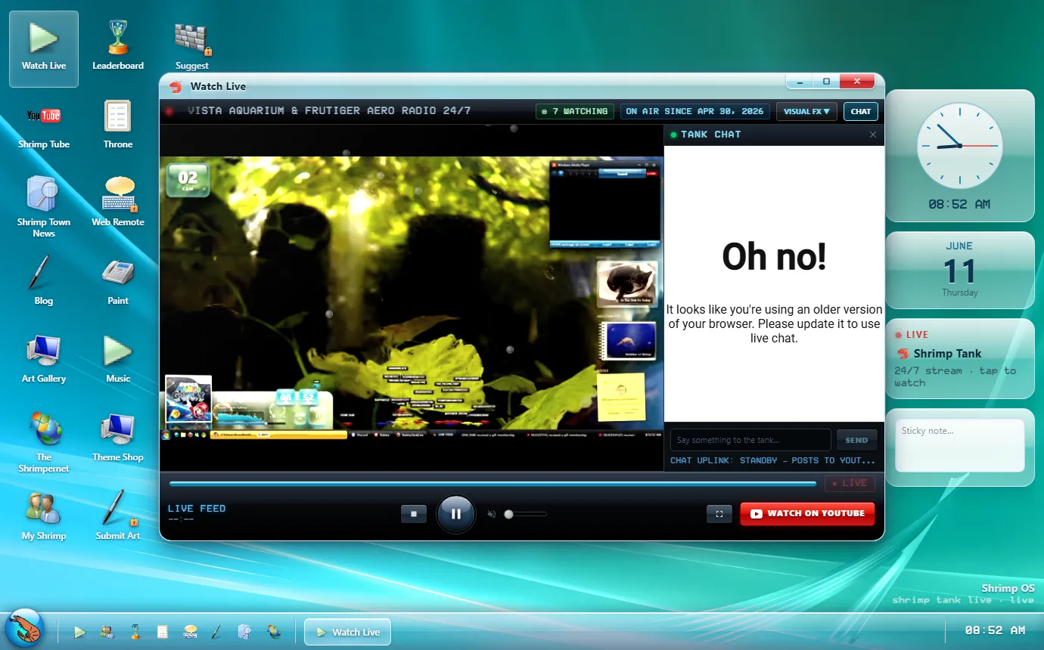
Task: Toggle fullscreen video mode
Action: tap(719, 514)
